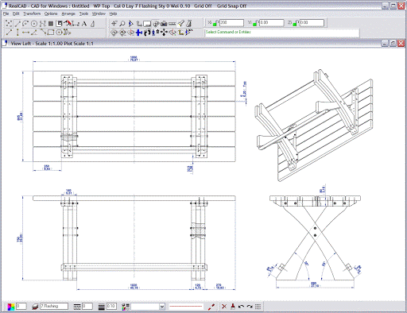407x313 pixels.
Task: Select the point entity tool
Action: (x=9, y=24)
